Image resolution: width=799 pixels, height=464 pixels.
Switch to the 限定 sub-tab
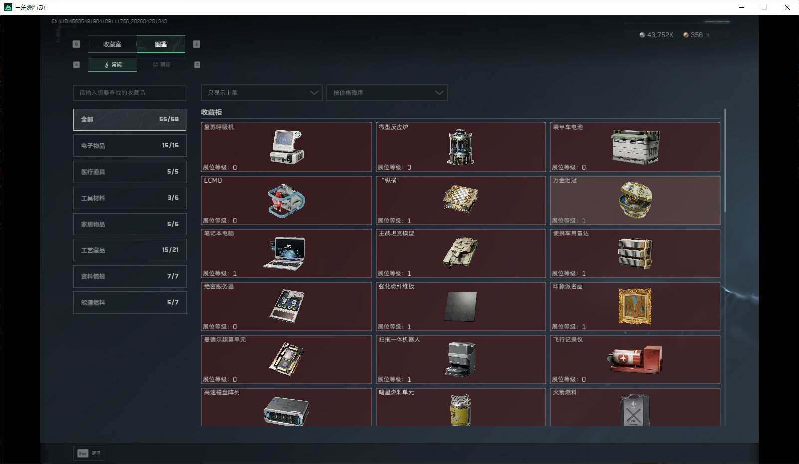(161, 65)
